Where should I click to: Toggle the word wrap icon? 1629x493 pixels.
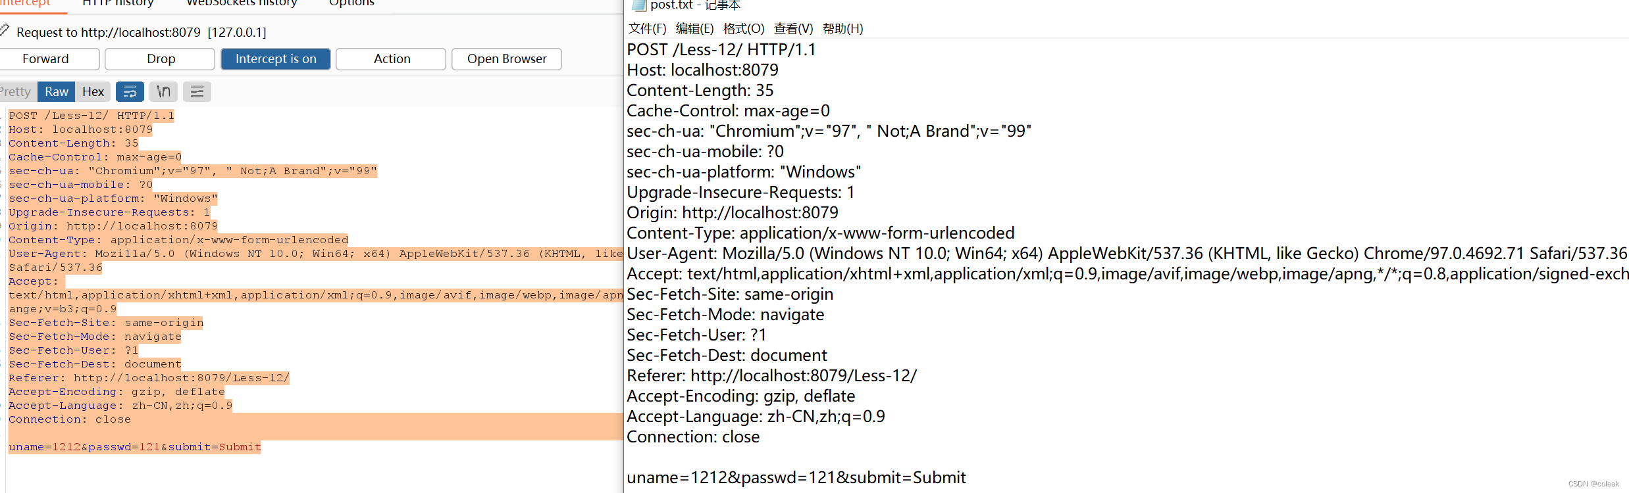[x=130, y=91]
